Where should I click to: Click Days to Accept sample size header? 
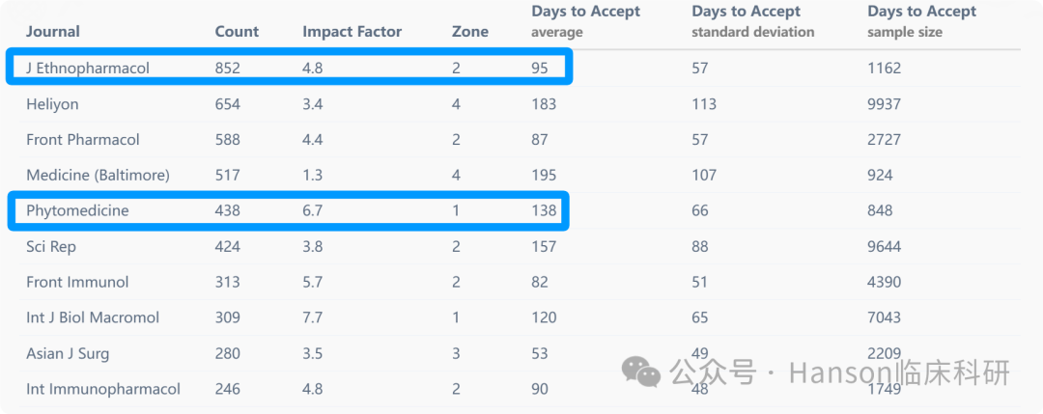[921, 20]
